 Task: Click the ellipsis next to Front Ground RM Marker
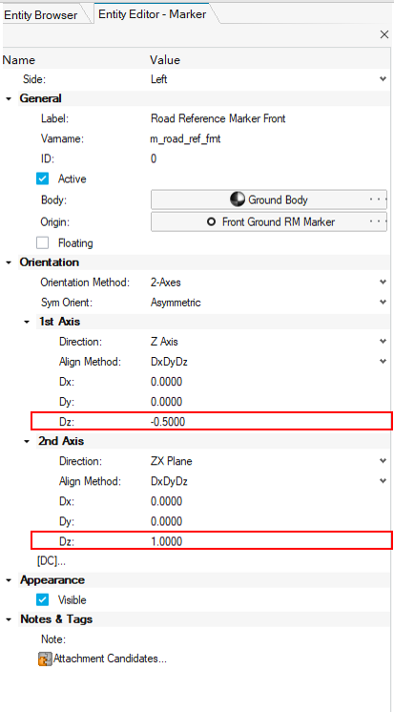[378, 222]
